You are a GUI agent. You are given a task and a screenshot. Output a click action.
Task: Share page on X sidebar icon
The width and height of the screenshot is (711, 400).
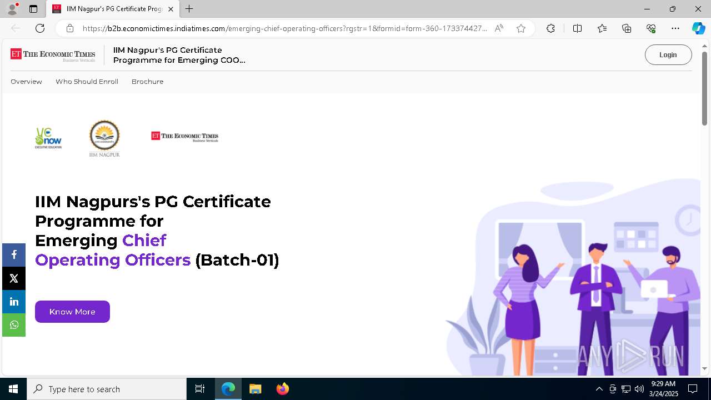pyautogui.click(x=14, y=278)
